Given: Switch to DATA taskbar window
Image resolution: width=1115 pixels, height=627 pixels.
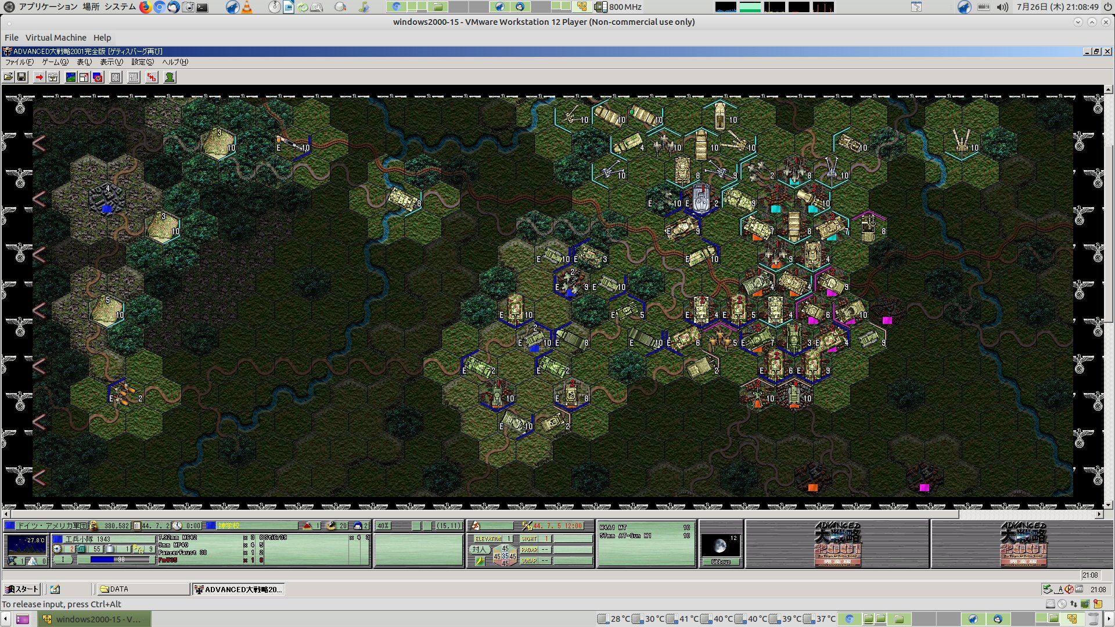Looking at the screenshot, I should coord(143,589).
